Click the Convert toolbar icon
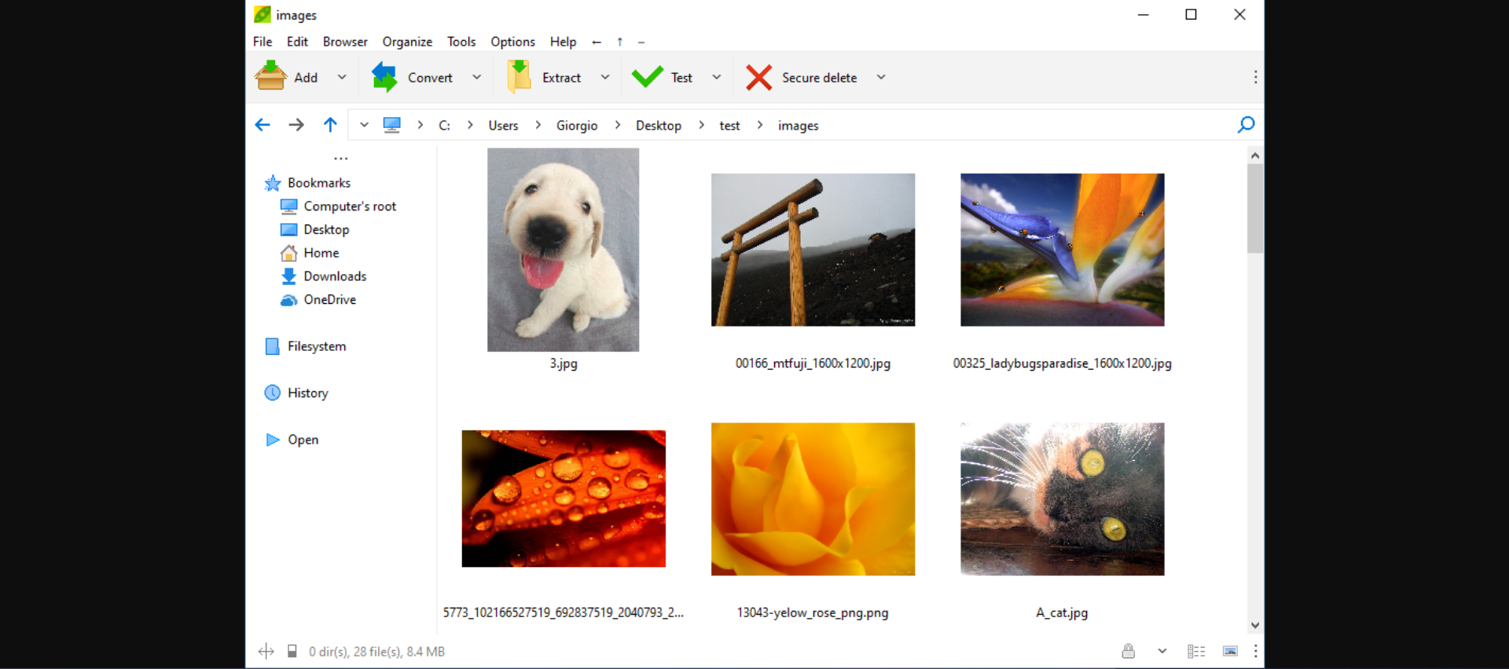The image size is (1509, 669). click(x=384, y=77)
